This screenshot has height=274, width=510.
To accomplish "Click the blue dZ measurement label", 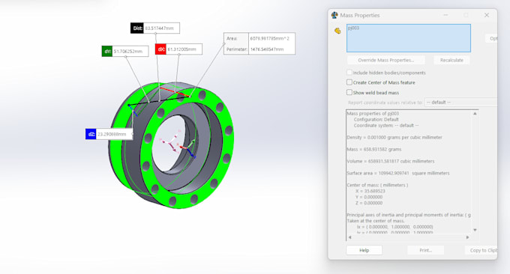I will 91,134.
